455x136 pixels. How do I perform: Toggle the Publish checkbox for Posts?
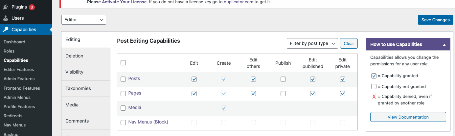coord(283,79)
